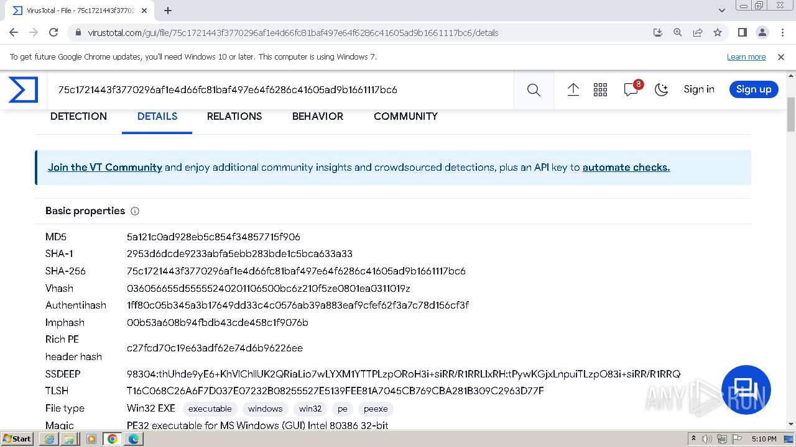Click the Authentihash value
The image size is (796, 447).
coord(298,305)
